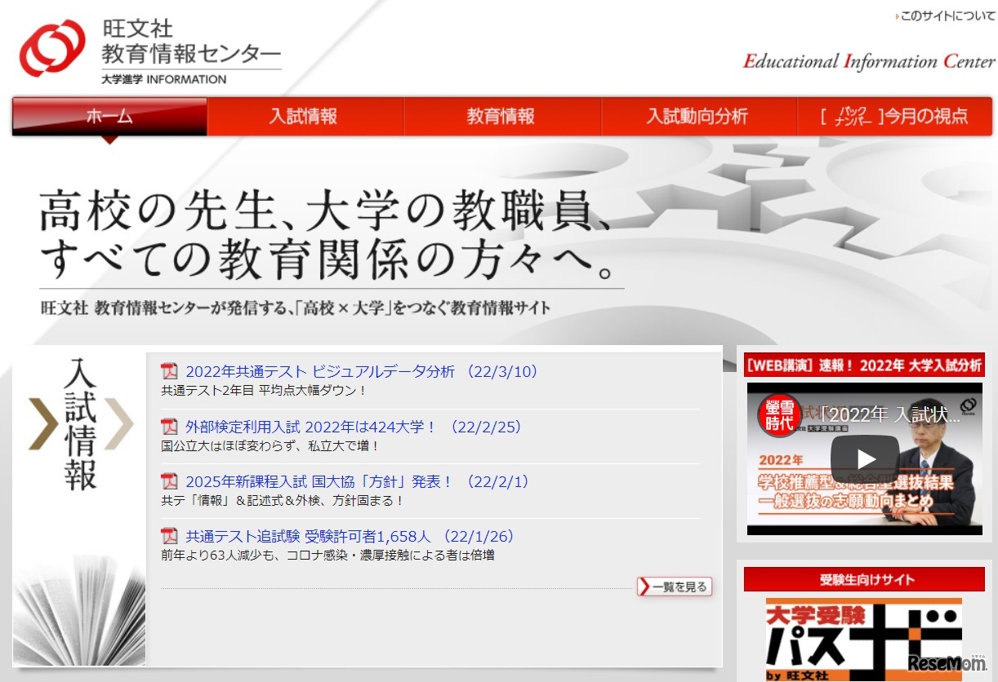Open the PDF icon beside 共通テスト追試験 受験許可者1,658人
The image size is (998, 682).
click(x=169, y=537)
